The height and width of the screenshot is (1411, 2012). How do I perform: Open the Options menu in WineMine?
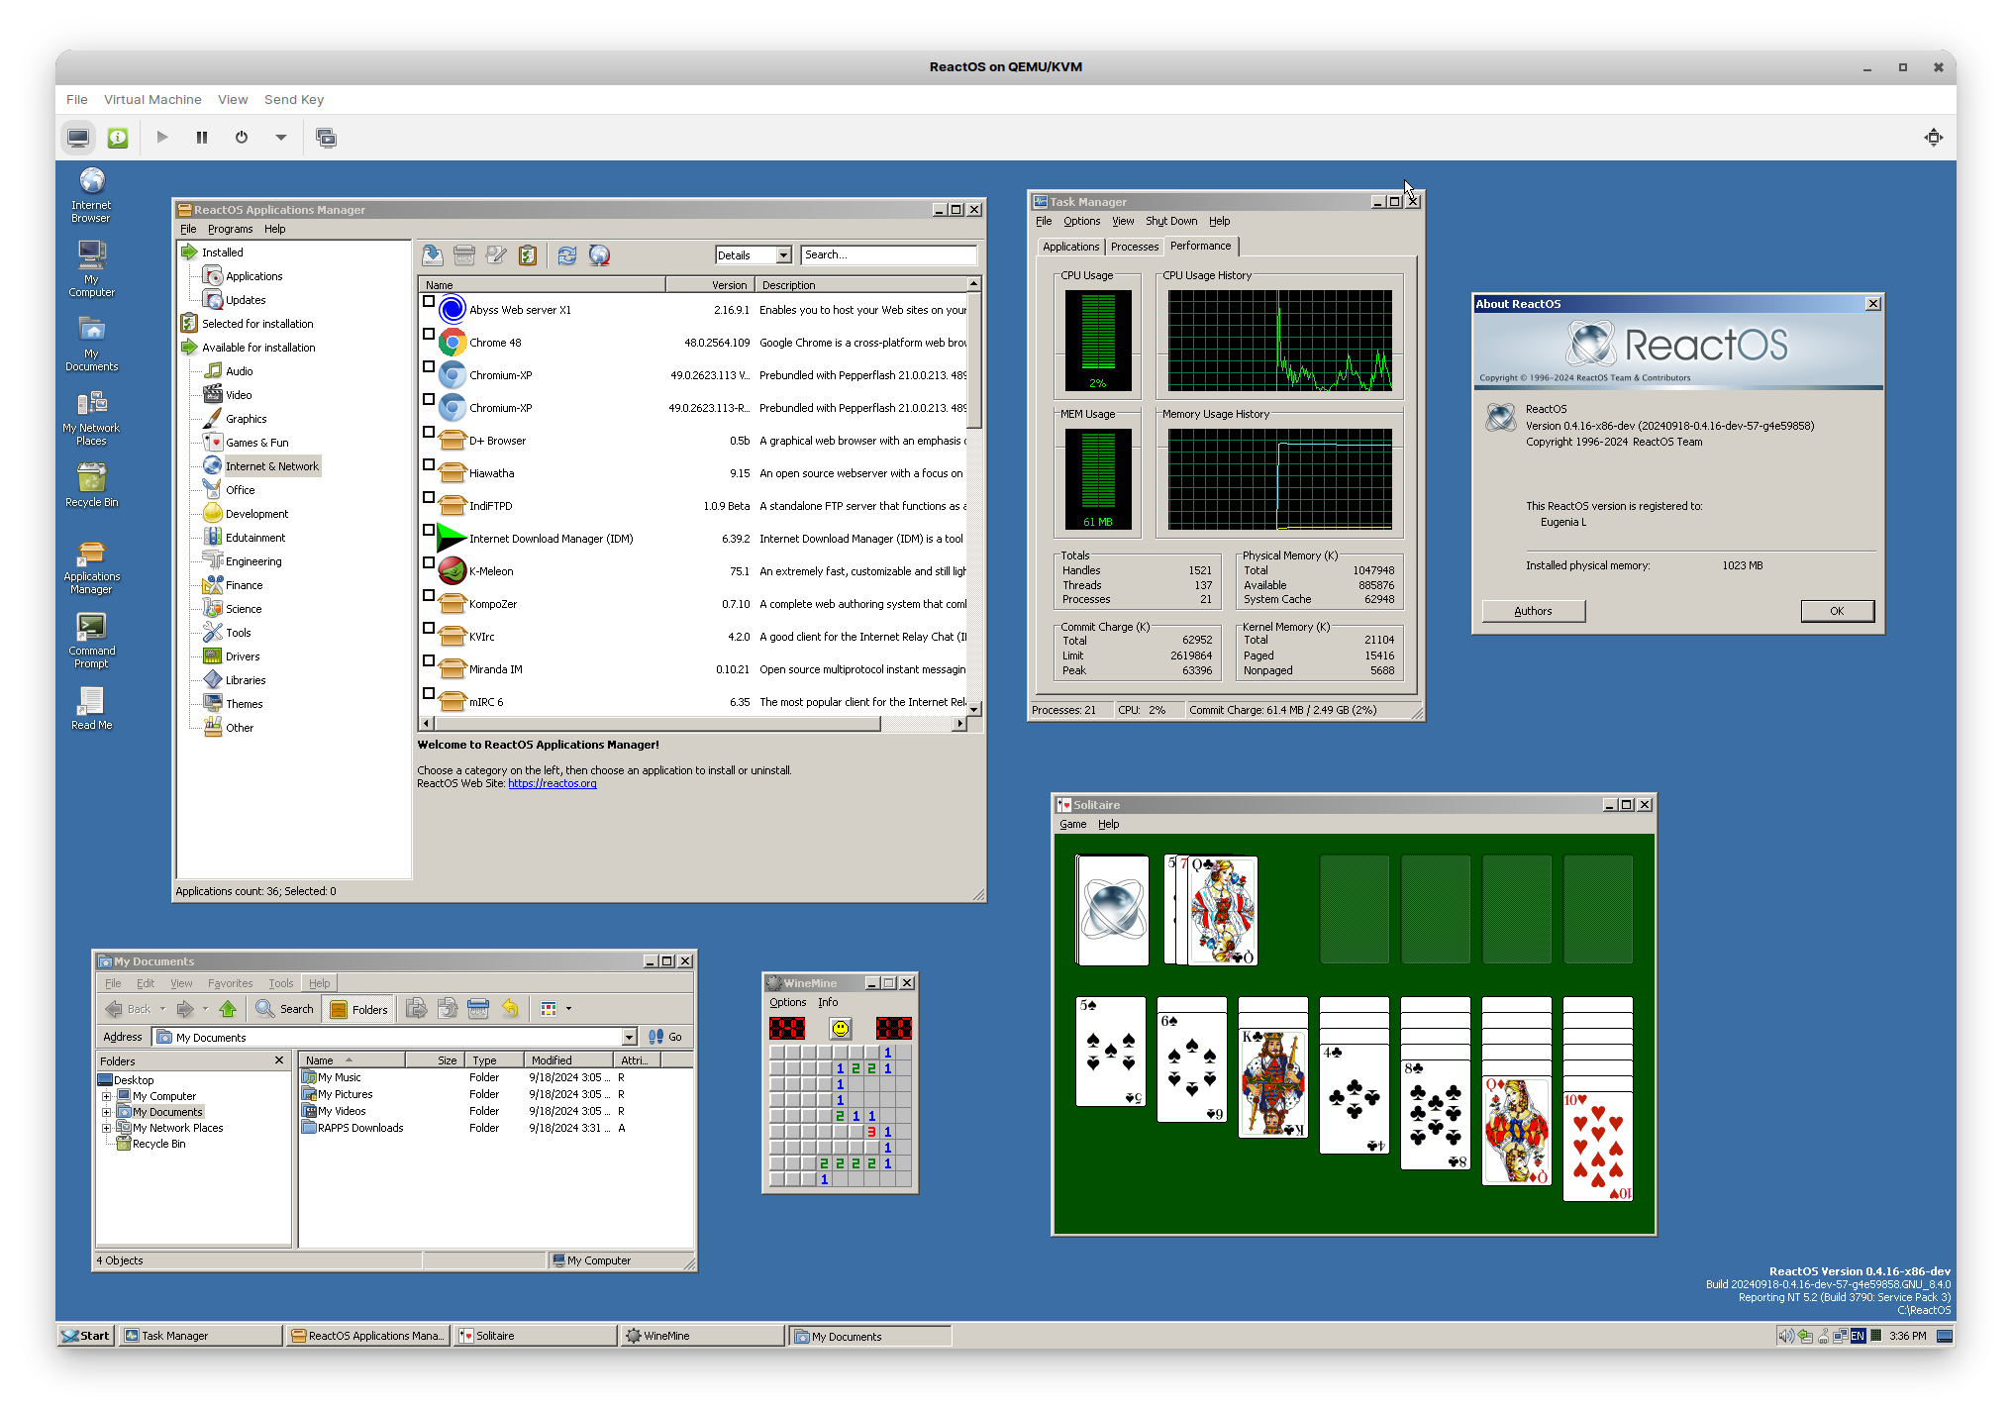(x=787, y=1002)
